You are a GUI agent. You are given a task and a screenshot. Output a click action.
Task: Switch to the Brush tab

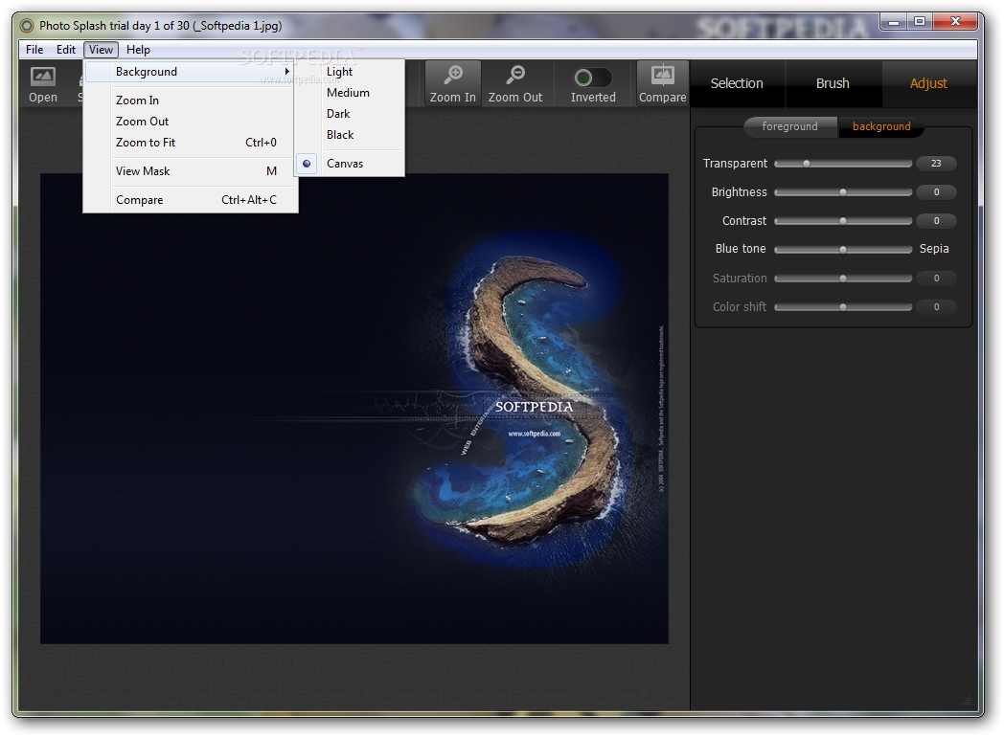click(x=833, y=84)
